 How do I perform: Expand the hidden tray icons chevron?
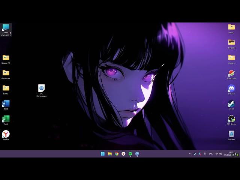tap(190, 154)
